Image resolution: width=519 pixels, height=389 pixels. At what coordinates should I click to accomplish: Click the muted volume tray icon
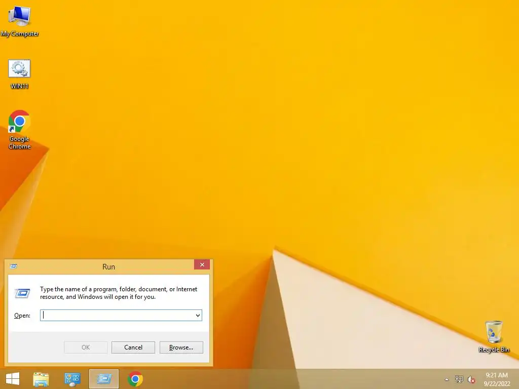471,379
